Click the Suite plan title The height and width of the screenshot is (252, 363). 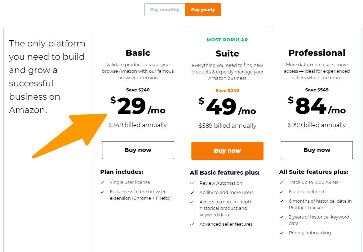click(x=227, y=54)
